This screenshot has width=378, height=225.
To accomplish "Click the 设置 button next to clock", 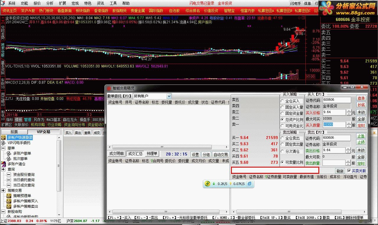I will 195,155.
